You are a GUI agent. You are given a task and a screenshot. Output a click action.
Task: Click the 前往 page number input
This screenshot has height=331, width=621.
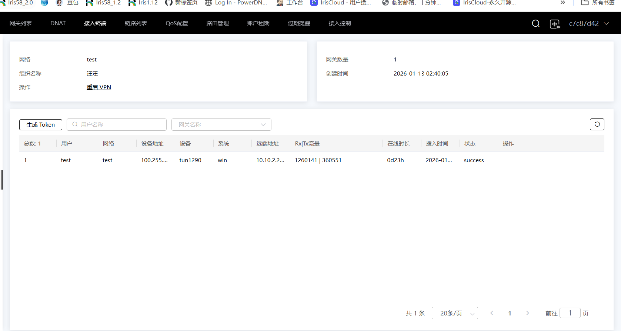pos(570,313)
